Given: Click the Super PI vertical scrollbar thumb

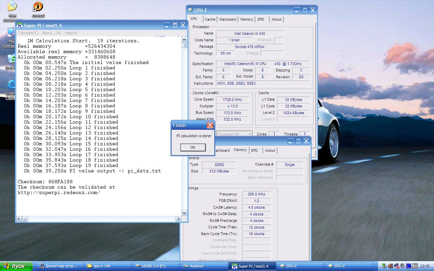Looking at the screenshot, I should coord(184,45).
